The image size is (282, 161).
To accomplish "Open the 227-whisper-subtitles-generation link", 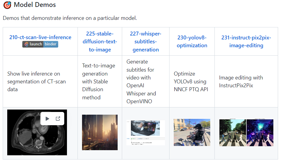I will tap(145, 42).
